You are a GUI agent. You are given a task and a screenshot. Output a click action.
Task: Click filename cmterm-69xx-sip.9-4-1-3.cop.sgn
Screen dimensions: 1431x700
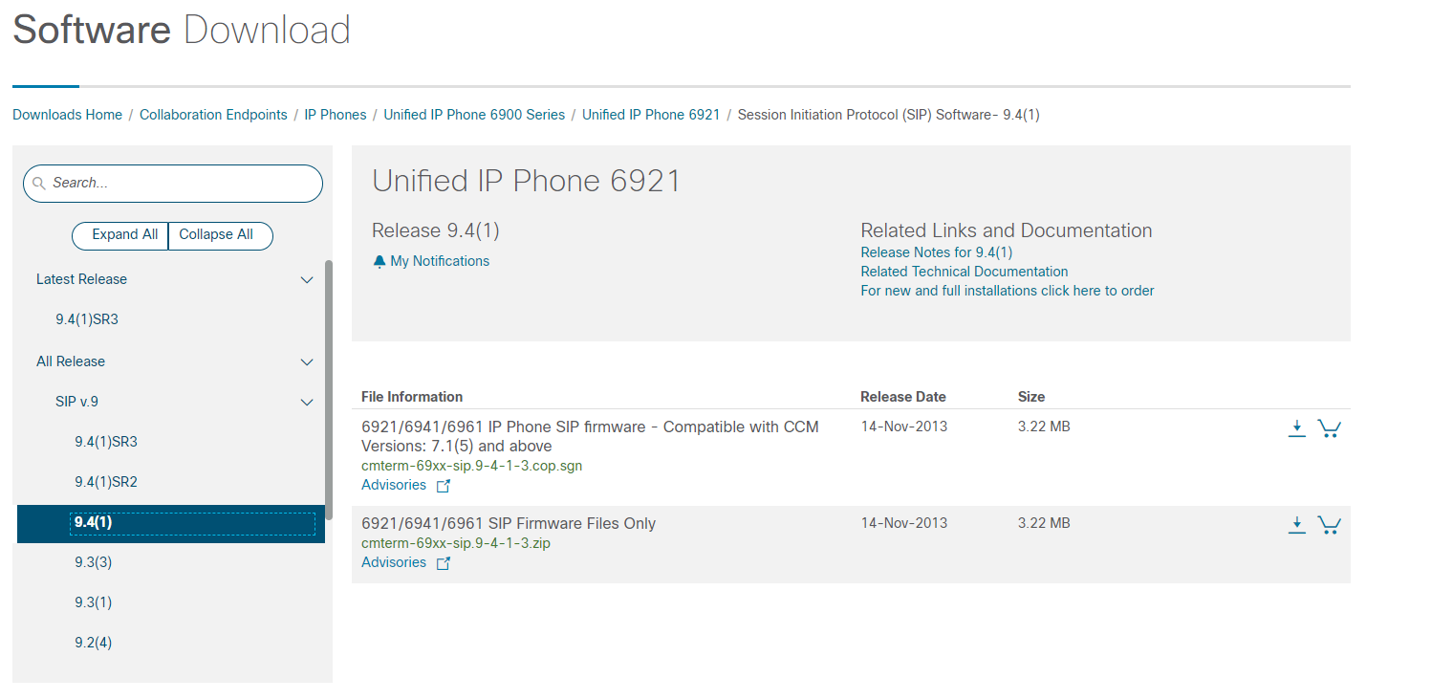472,466
